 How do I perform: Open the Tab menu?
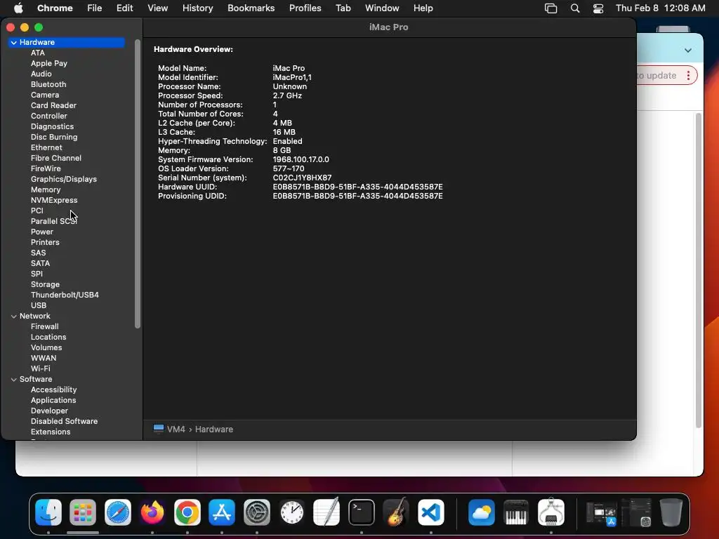tap(343, 8)
